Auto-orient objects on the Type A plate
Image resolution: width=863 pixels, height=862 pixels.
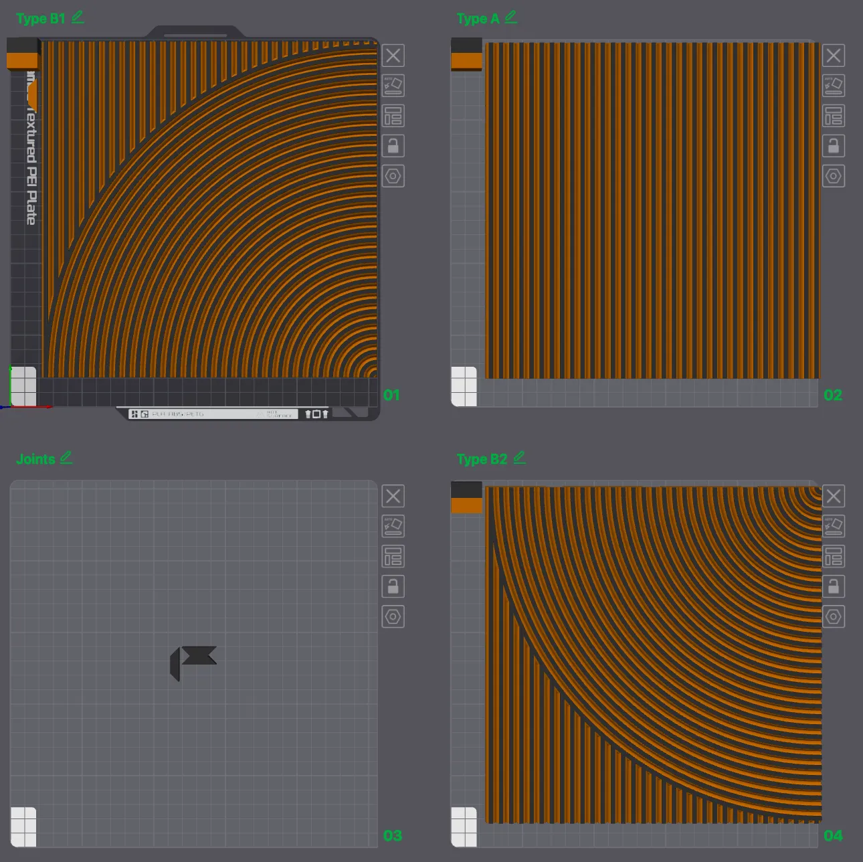[833, 86]
